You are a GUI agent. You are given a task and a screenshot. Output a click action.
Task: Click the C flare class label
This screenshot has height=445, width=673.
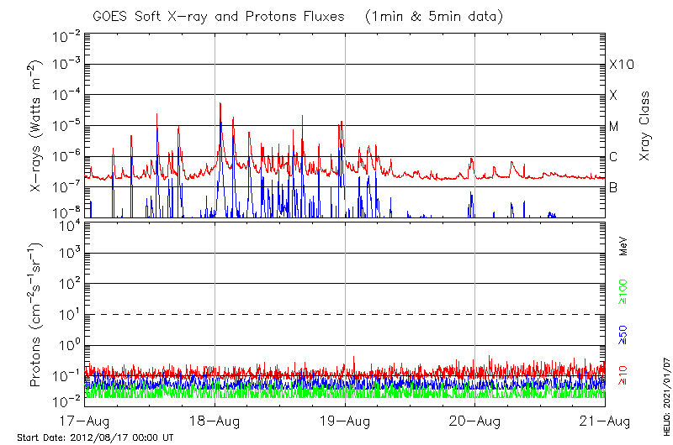(x=613, y=157)
